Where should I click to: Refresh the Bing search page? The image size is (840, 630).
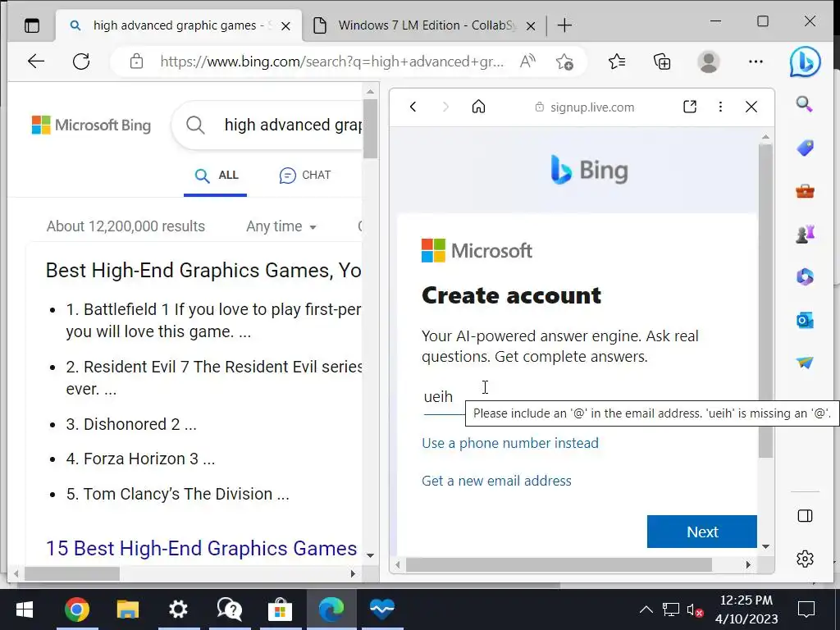pyautogui.click(x=81, y=61)
